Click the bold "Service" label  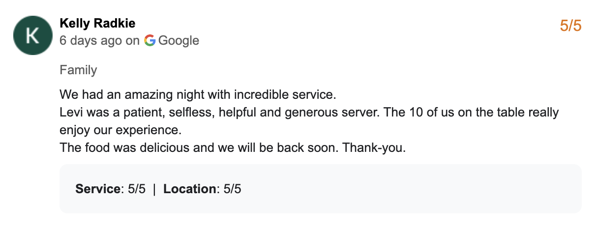[98, 189]
